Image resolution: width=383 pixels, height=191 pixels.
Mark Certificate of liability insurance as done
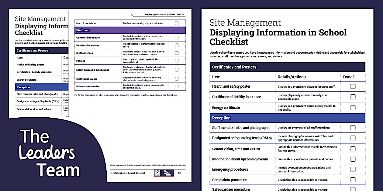pos(353,97)
